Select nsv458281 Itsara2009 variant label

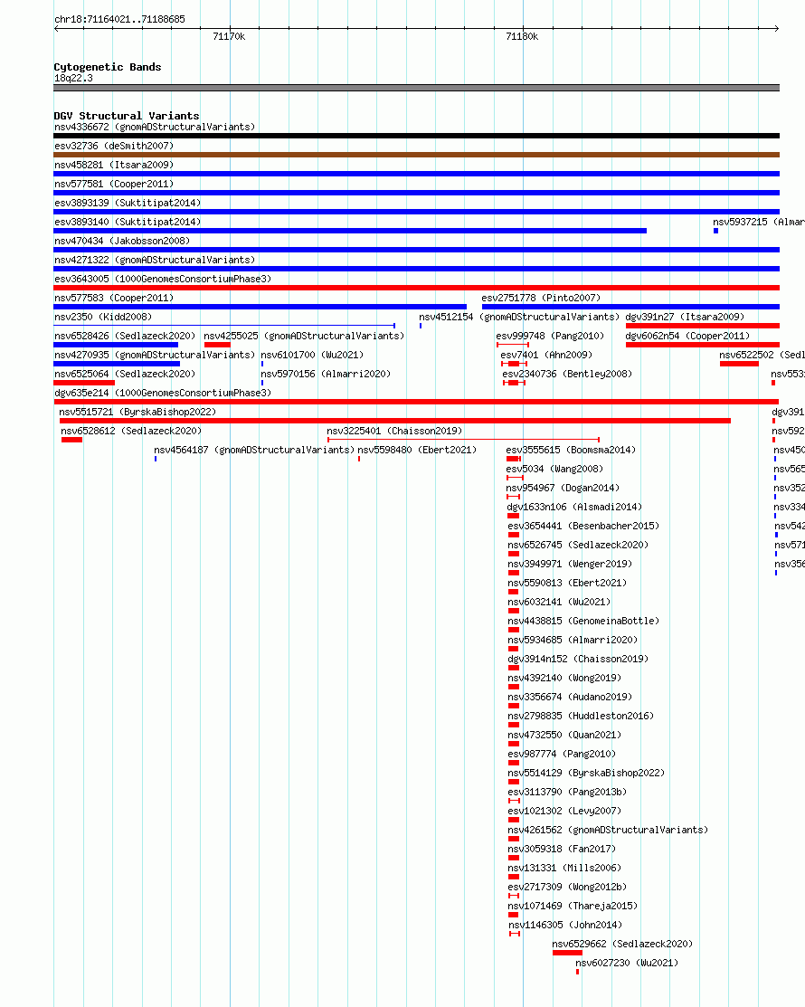114,165
